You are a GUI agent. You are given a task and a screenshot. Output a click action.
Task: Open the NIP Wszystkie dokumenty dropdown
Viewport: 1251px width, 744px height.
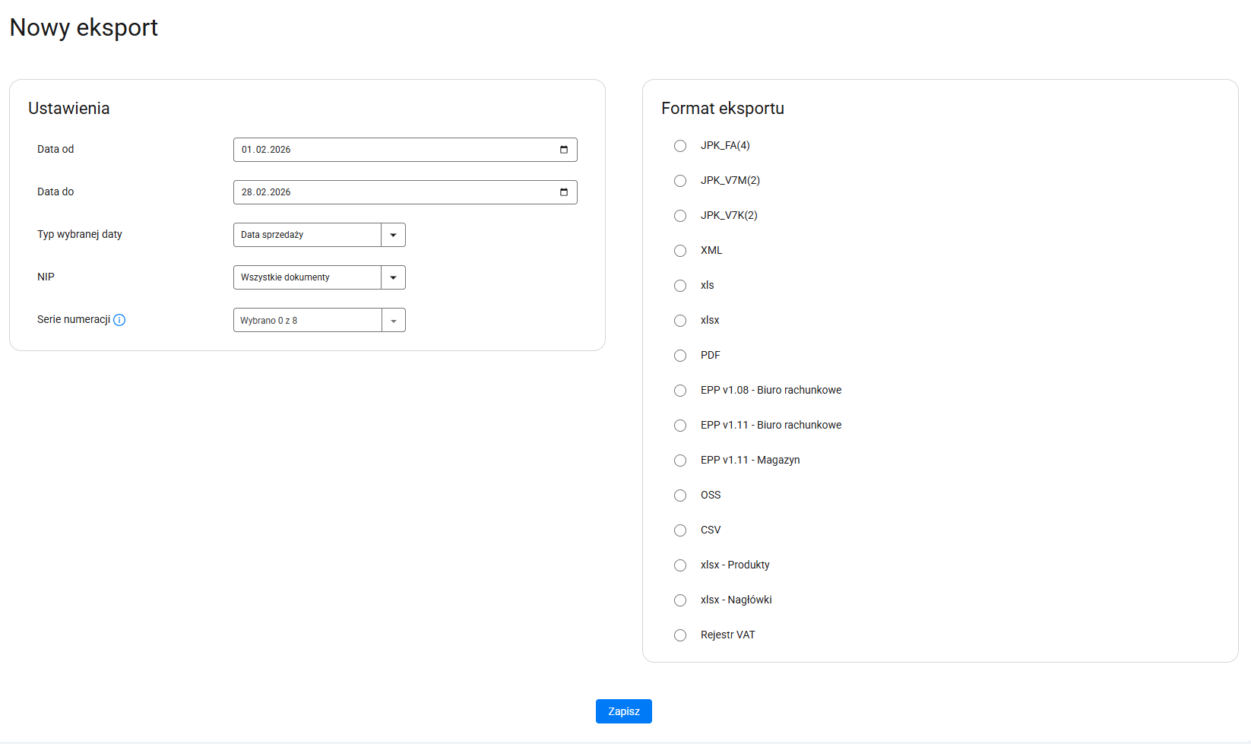(x=393, y=277)
